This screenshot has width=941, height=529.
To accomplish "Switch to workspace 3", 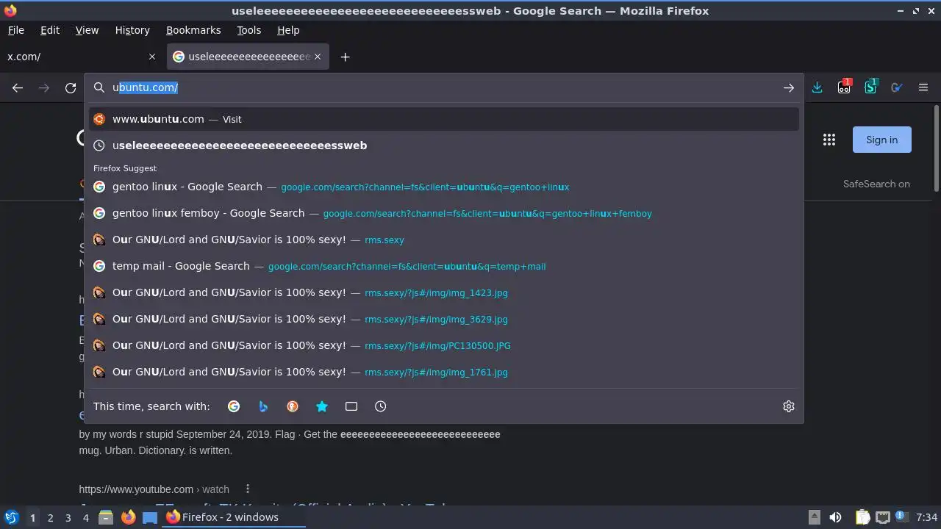I will (x=68, y=517).
